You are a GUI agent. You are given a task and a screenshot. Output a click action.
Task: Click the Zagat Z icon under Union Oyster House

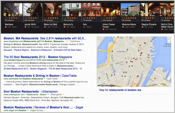tap(103, 29)
